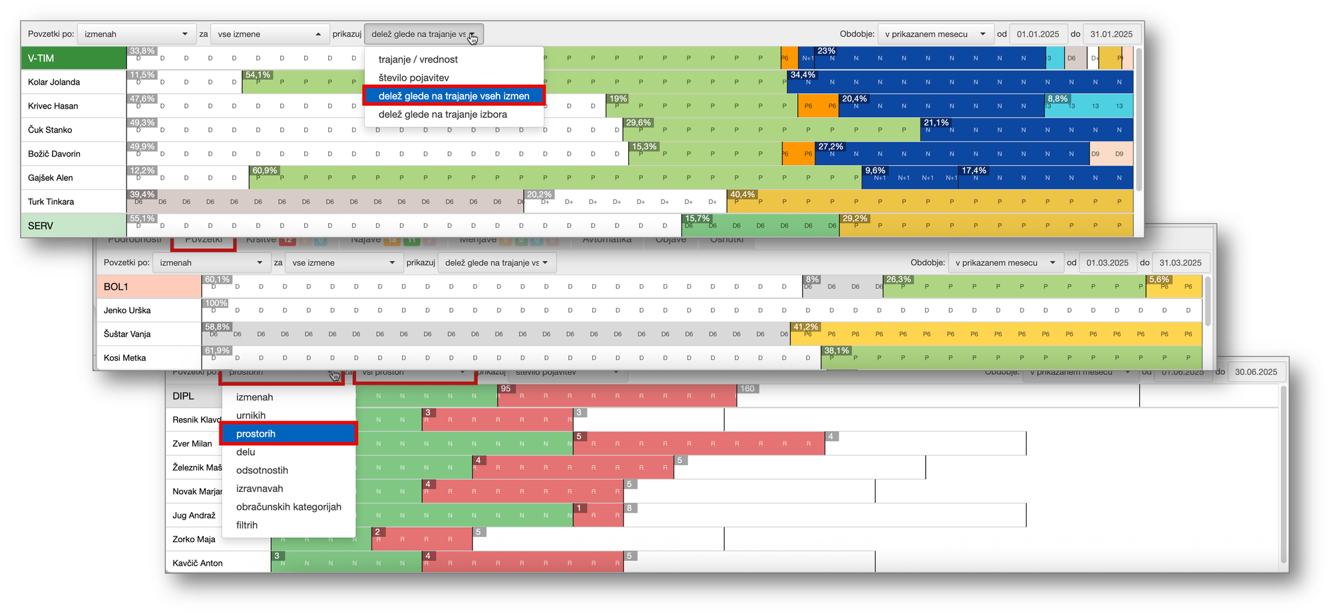
Task: Open the 'prikazuj' dropdown beside the 01.03.2025 dates
Action: point(496,263)
